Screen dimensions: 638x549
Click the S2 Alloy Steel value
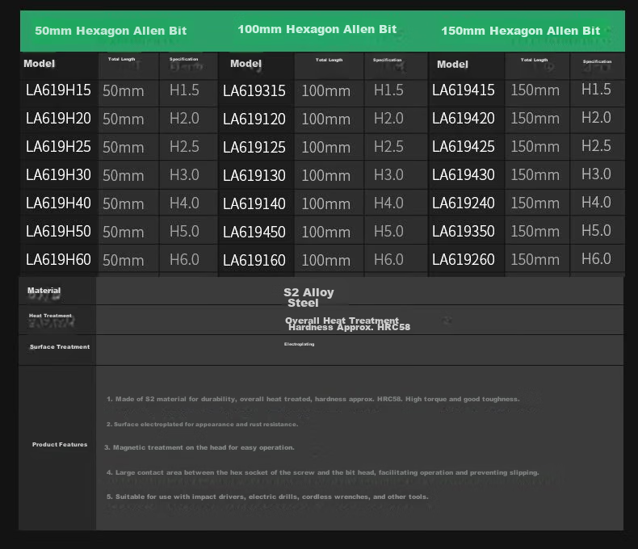coord(309,297)
